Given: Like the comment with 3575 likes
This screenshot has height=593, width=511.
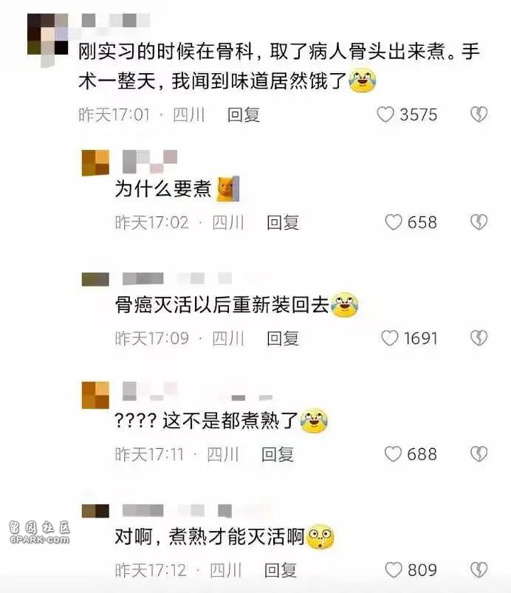Looking at the screenshot, I should click(385, 114).
